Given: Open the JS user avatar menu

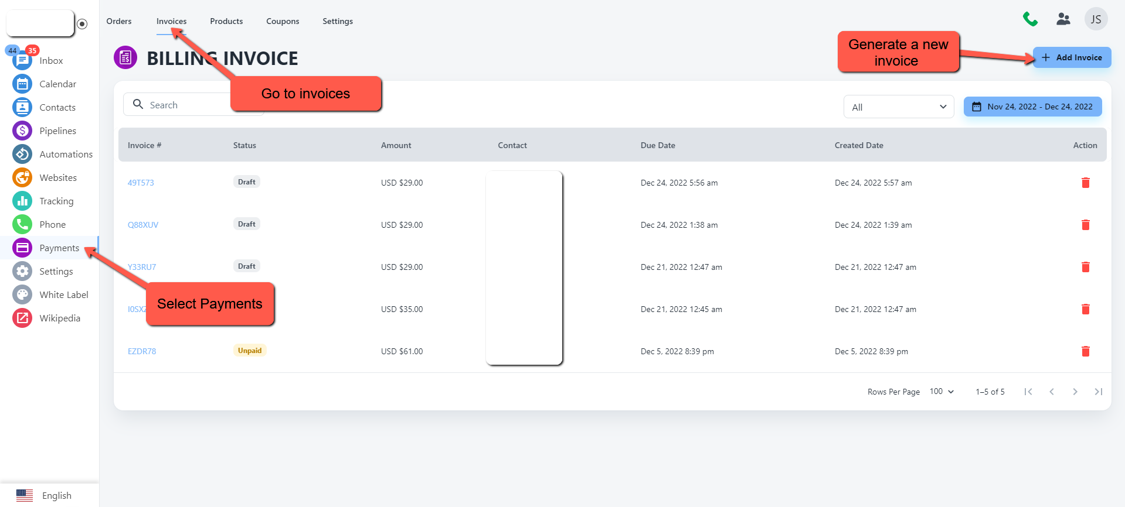Looking at the screenshot, I should click(x=1096, y=19).
